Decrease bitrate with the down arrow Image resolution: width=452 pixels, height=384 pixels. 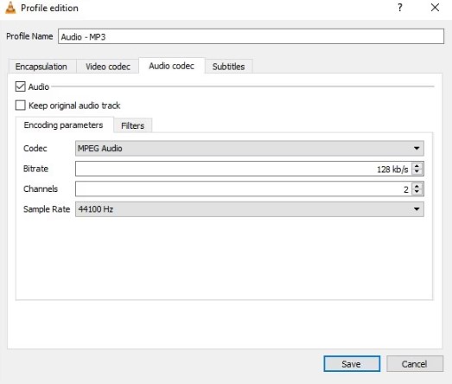click(417, 171)
